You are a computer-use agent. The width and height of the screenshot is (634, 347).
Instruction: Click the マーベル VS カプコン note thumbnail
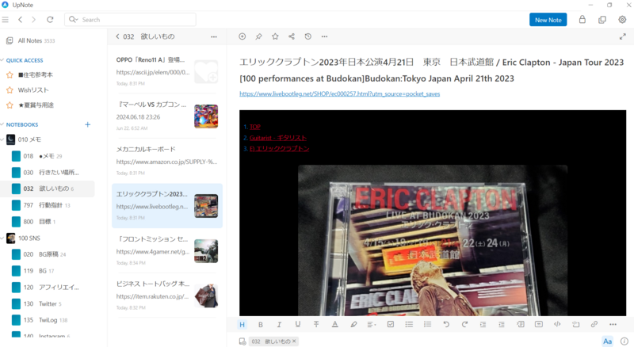click(x=206, y=116)
